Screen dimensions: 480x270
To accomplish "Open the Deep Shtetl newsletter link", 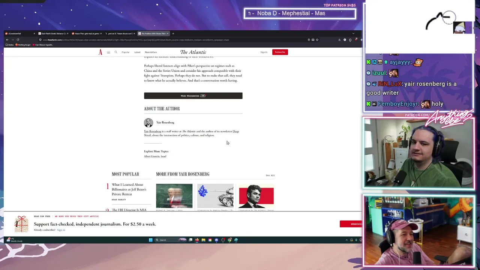I will [236, 131].
